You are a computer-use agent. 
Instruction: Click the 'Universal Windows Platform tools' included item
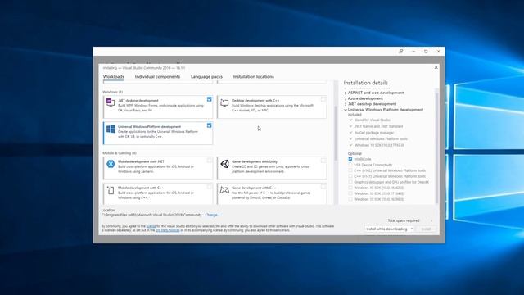click(x=381, y=138)
